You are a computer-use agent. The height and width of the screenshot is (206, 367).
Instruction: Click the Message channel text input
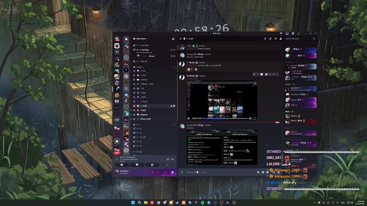tap(221, 172)
